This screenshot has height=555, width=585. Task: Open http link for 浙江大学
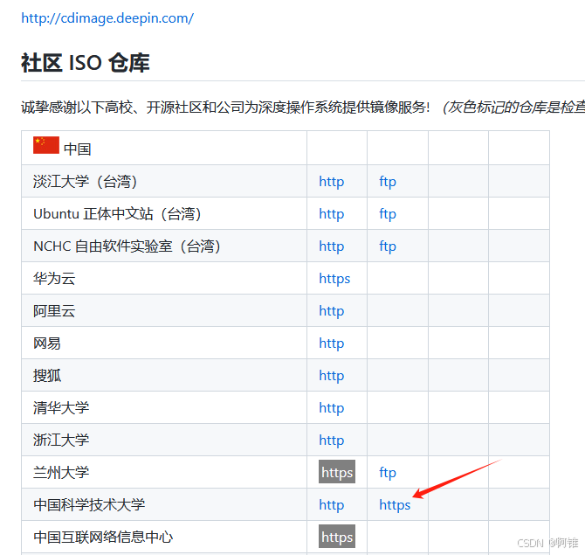[x=331, y=441]
